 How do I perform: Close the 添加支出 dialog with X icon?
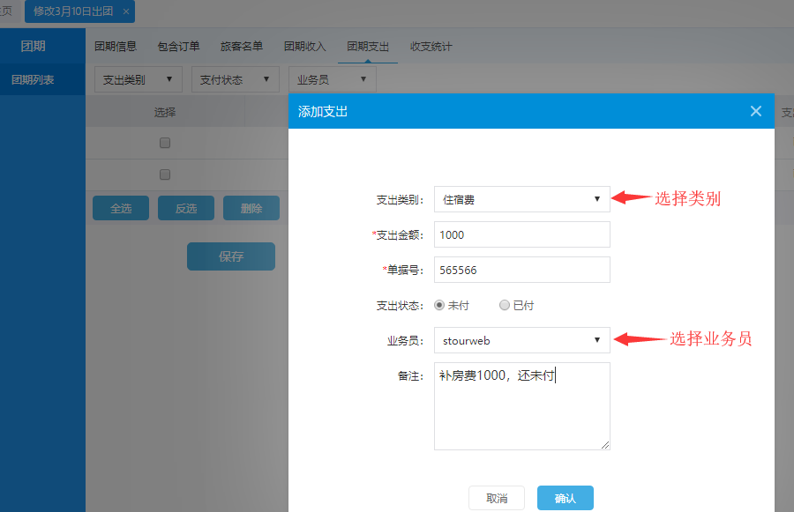(755, 111)
